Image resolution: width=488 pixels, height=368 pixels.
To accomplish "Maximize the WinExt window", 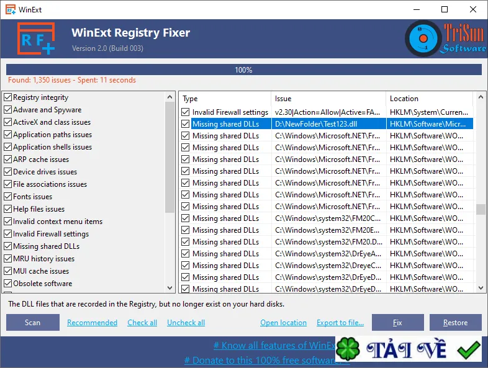I will 445,9.
